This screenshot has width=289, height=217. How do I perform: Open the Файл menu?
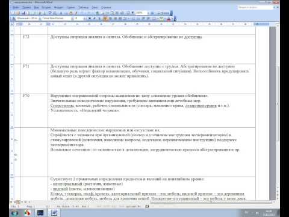click(x=16, y=7)
